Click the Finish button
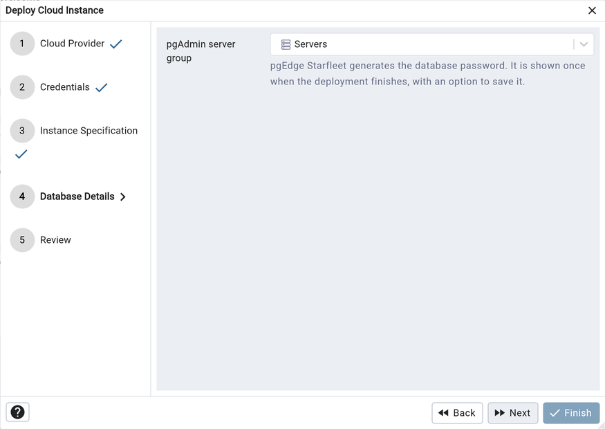Screen dimensions: 605x429 [571, 413]
